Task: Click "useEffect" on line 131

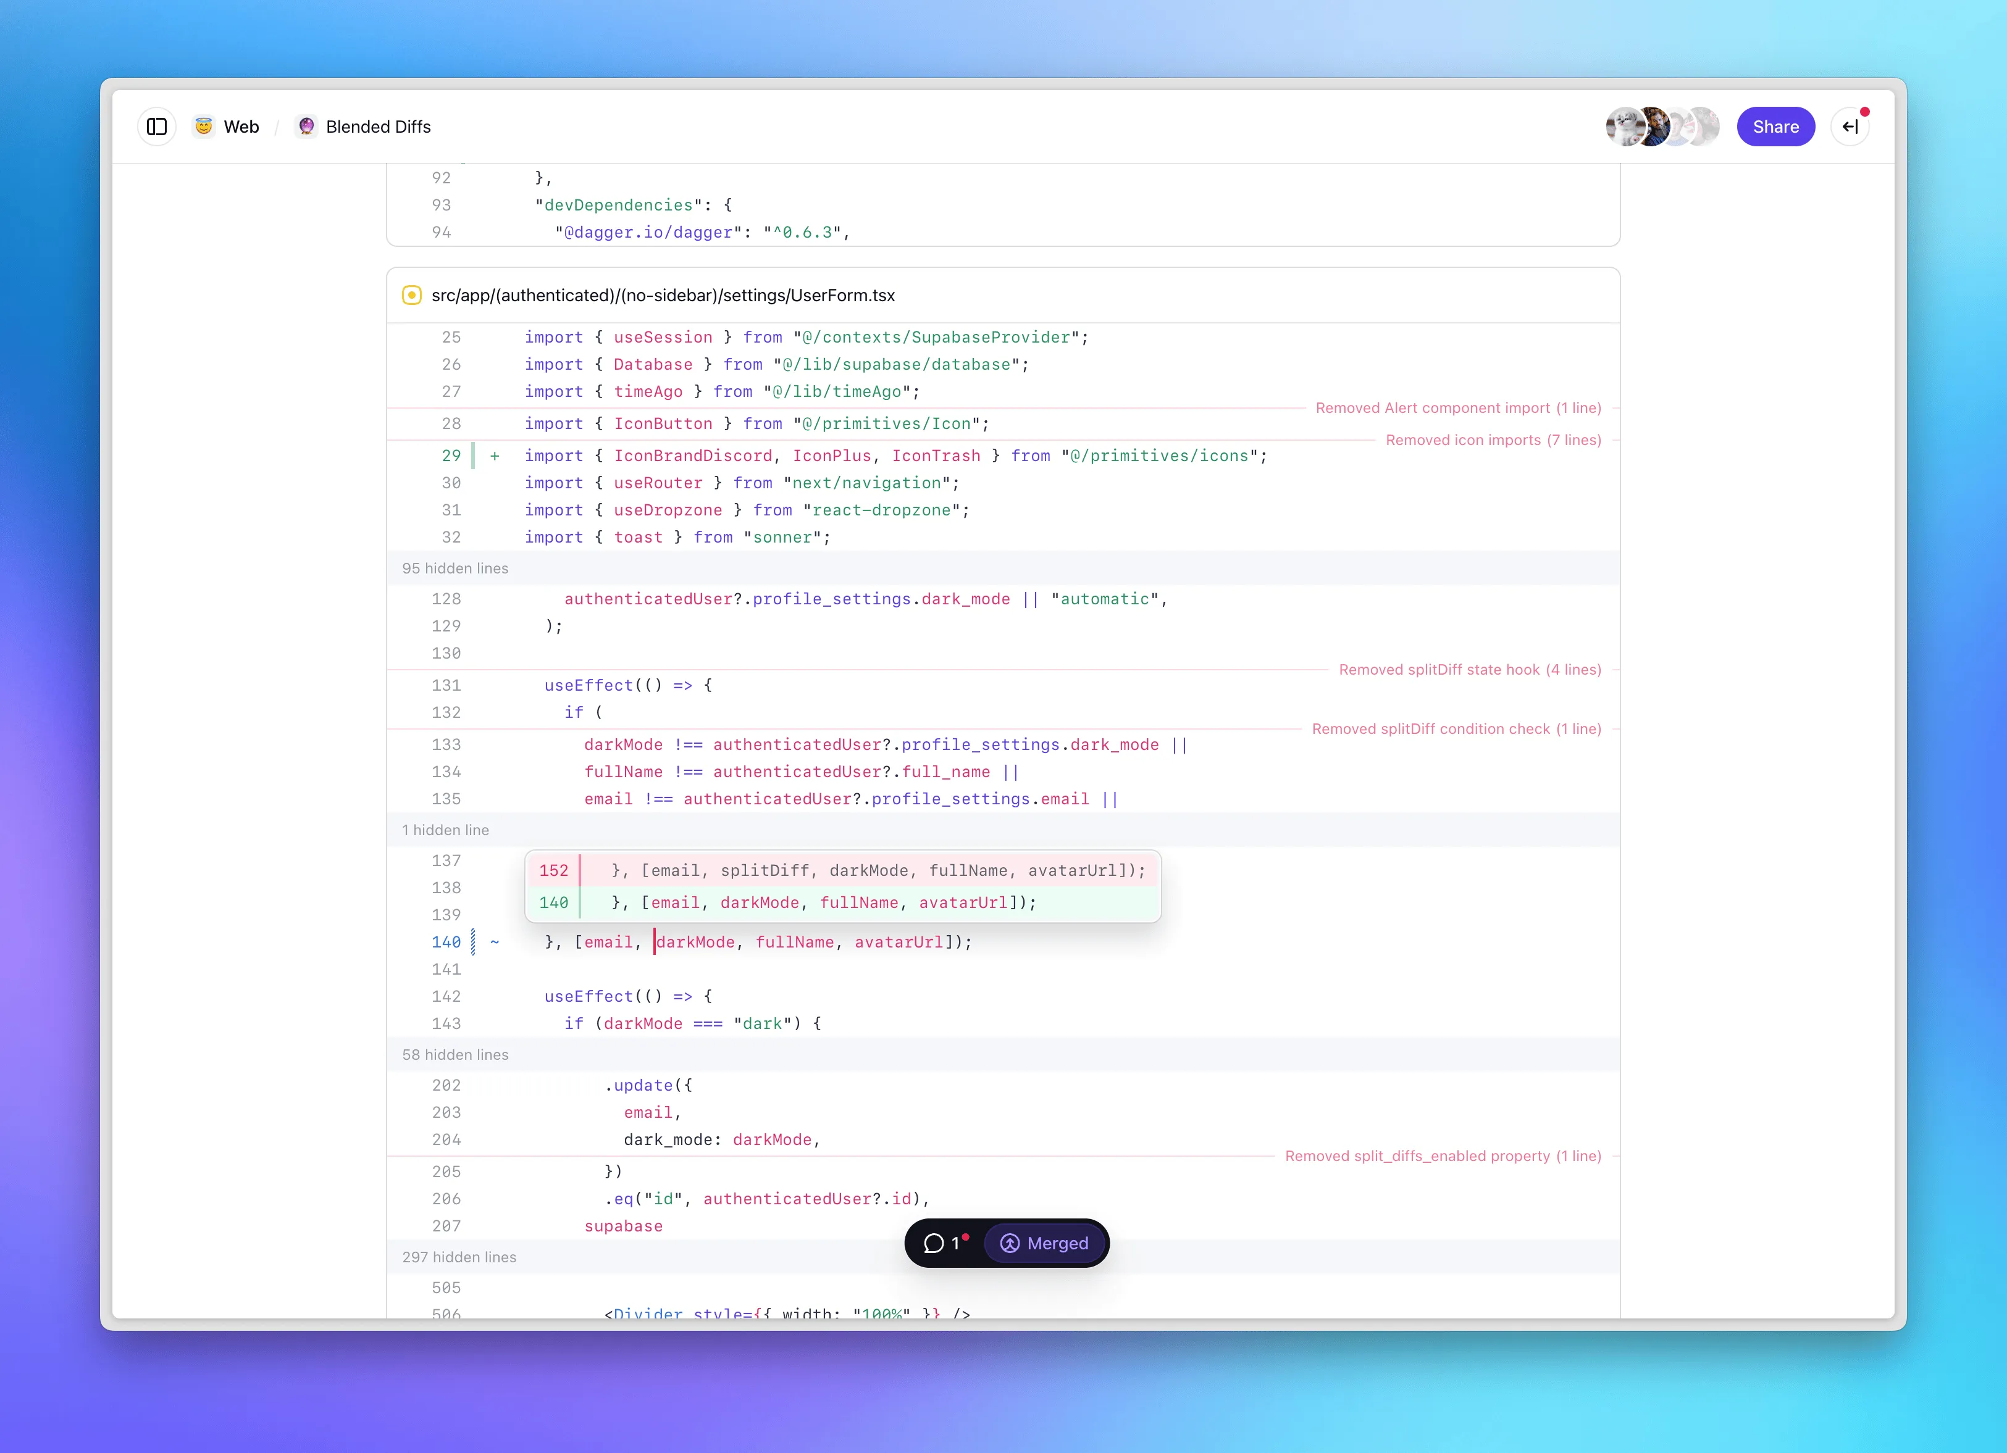Action: [589, 685]
